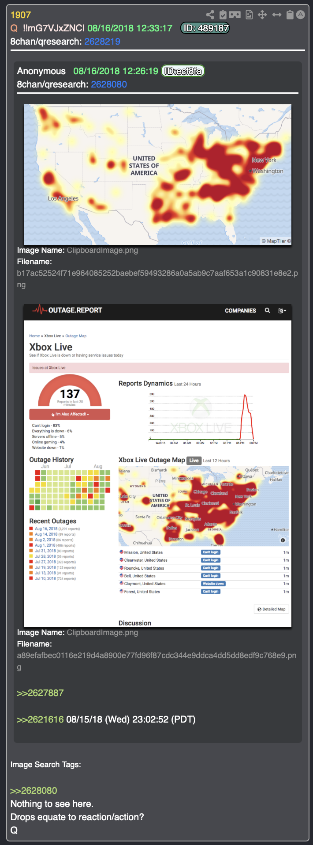The image size is (313, 845).
Task: Click the info icon on Xbox outage map
Action: point(283,540)
